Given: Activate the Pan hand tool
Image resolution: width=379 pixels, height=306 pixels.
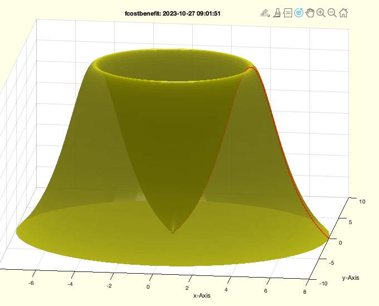Looking at the screenshot, I should [x=310, y=12].
